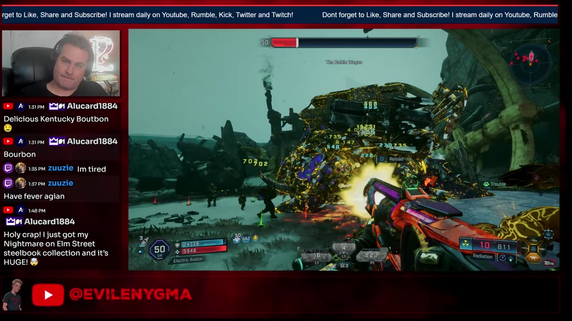Click the Reload prompt near crosshair
Image resolution: width=572 pixels, height=321 pixels.
pyautogui.click(x=391, y=159)
